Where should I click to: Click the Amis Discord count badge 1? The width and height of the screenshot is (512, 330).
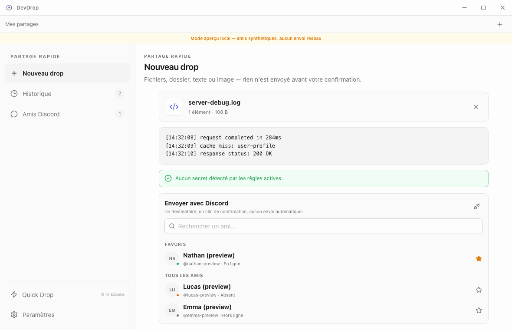point(119,114)
